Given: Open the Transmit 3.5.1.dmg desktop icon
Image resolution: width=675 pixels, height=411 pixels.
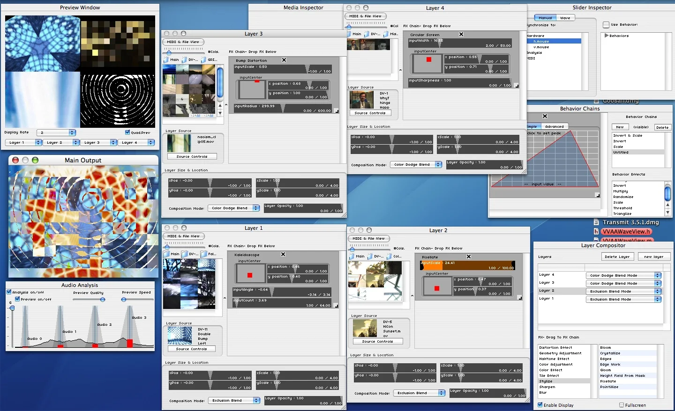Looking at the screenshot, I should tap(625, 222).
